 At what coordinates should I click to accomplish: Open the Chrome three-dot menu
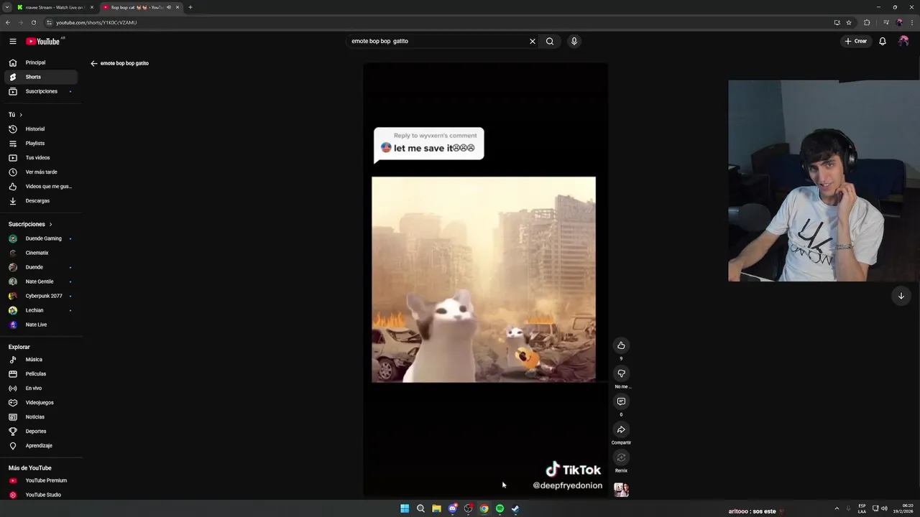[x=912, y=22]
